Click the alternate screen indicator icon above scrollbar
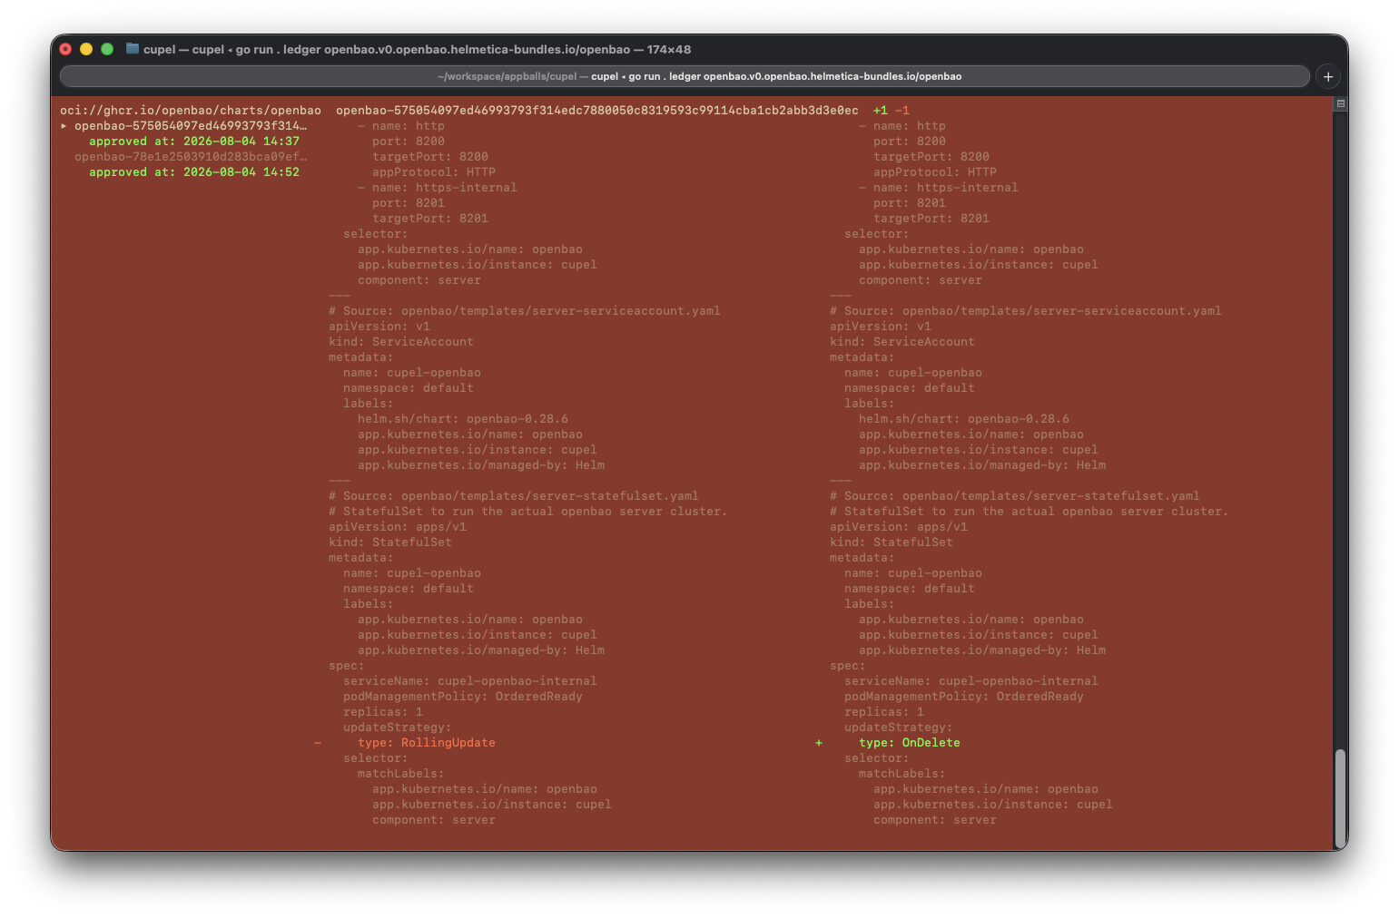The height and width of the screenshot is (918, 1399). [x=1340, y=103]
